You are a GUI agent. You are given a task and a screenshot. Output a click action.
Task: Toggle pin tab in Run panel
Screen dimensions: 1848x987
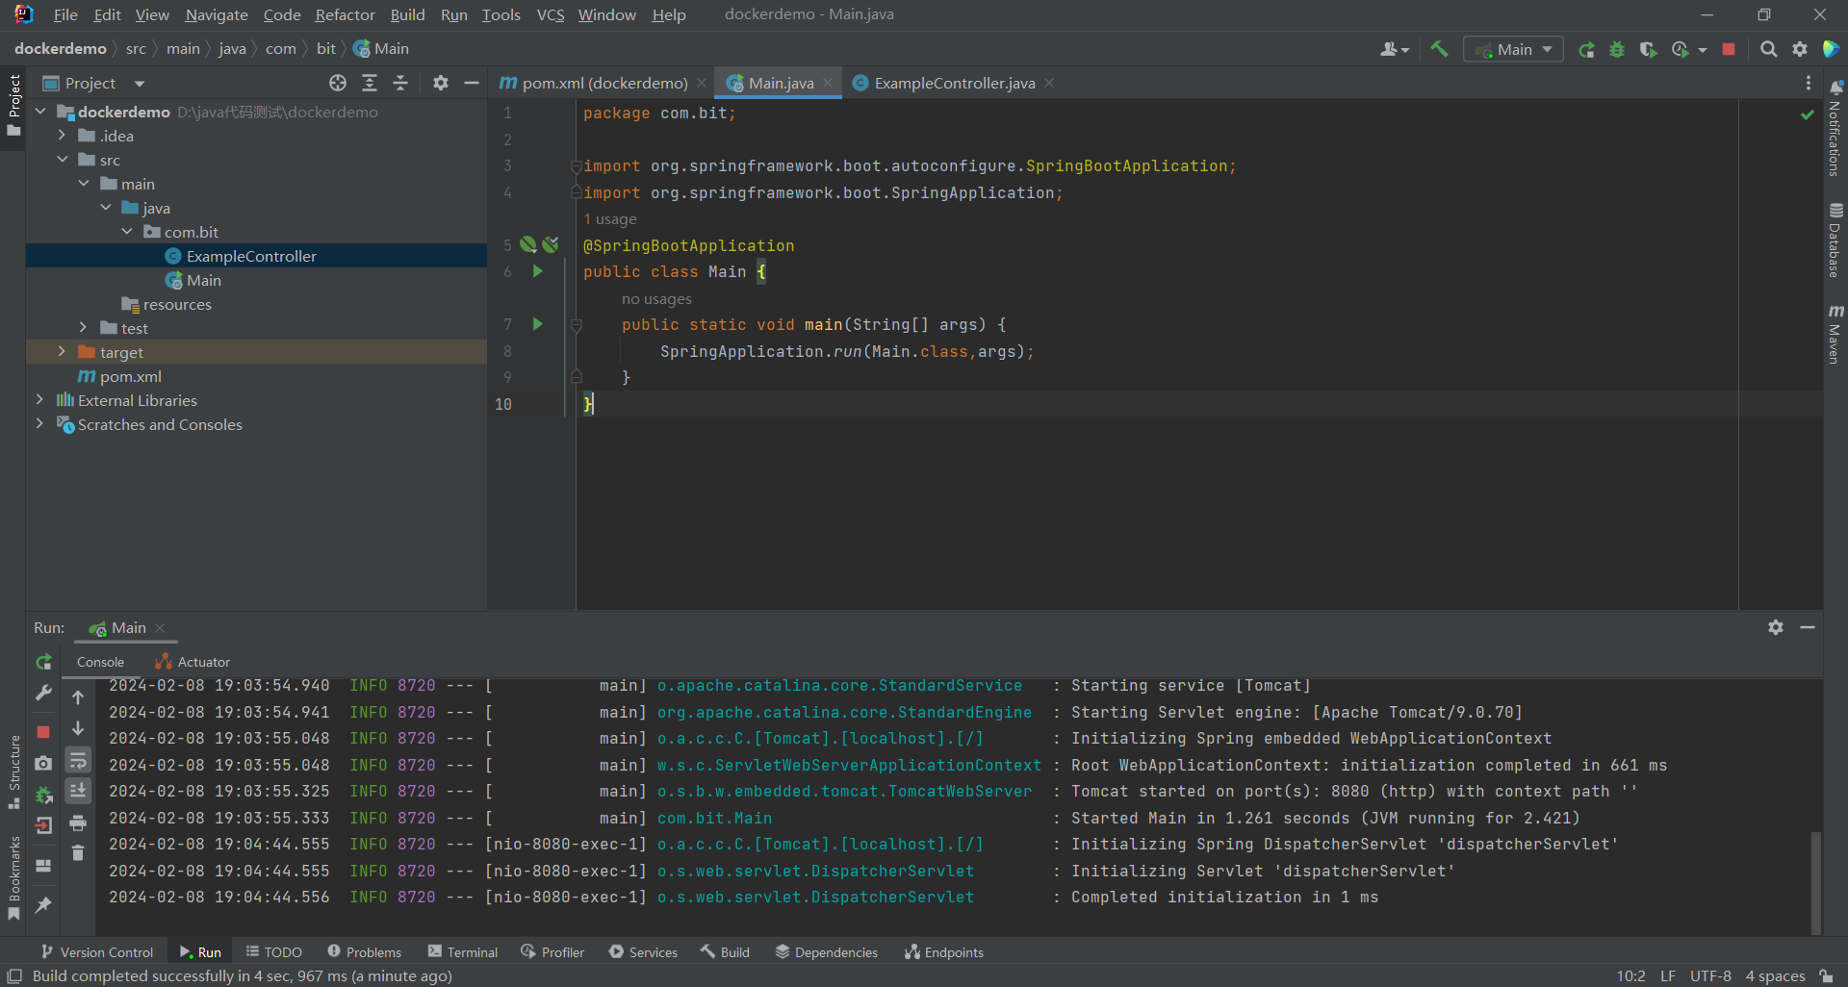43,904
